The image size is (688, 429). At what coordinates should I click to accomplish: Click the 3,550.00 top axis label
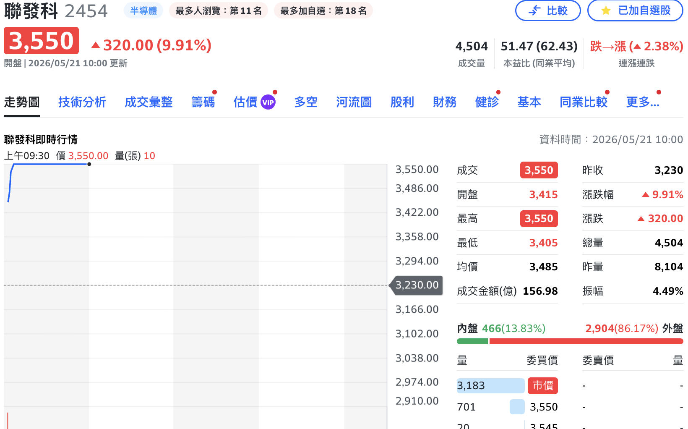click(x=417, y=170)
